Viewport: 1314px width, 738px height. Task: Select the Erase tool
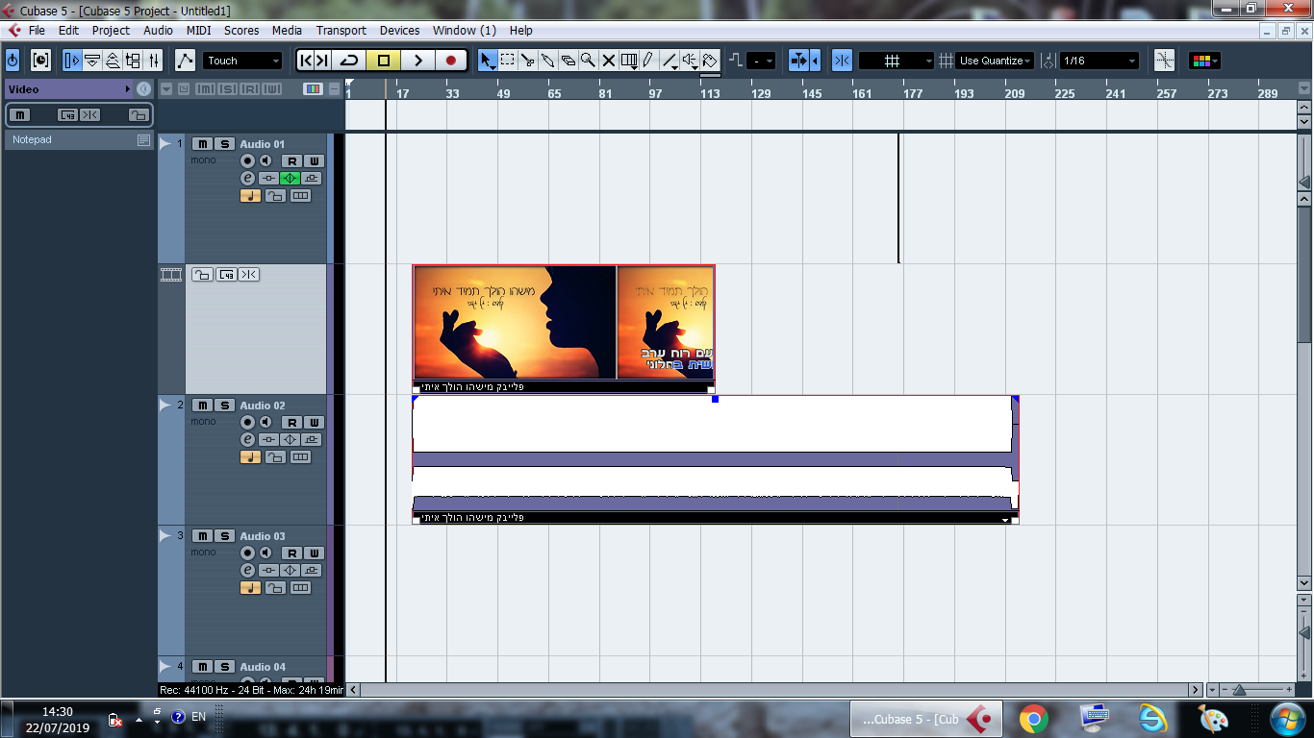pyautogui.click(x=569, y=61)
